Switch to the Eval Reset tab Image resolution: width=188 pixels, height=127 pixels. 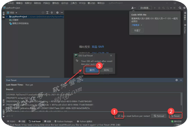[35, 122]
